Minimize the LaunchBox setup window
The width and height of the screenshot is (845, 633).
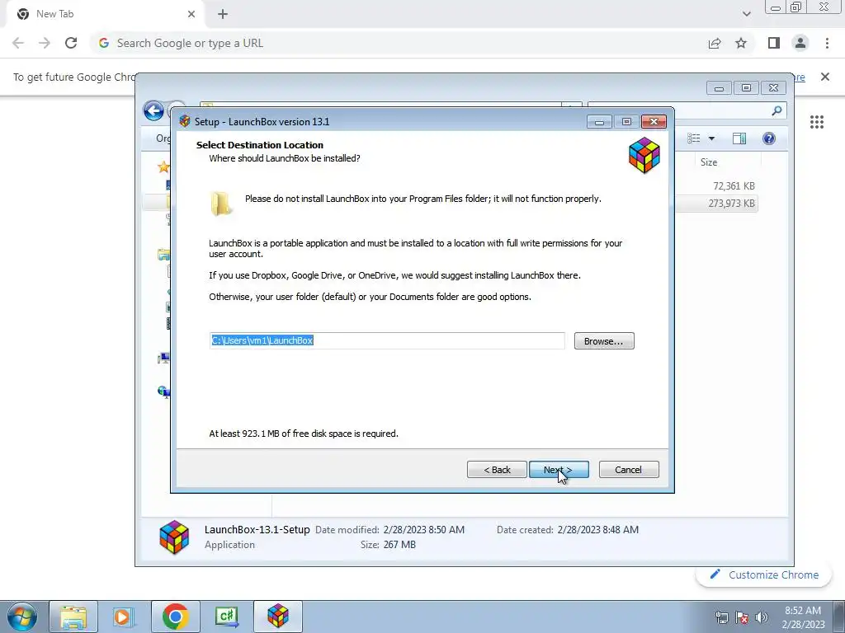[x=599, y=122]
